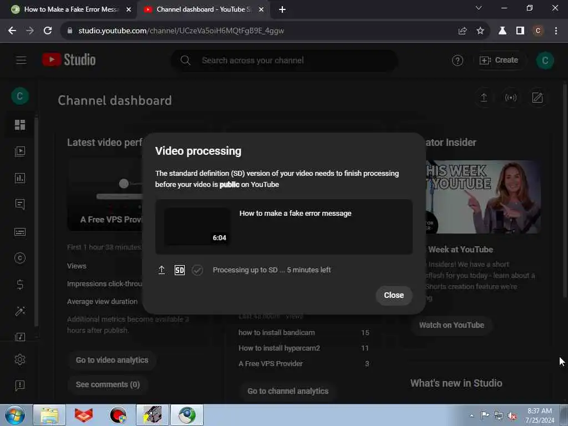The width and height of the screenshot is (568, 426).
Task: Open the Send feedback sidebar icon
Action: click(x=20, y=386)
